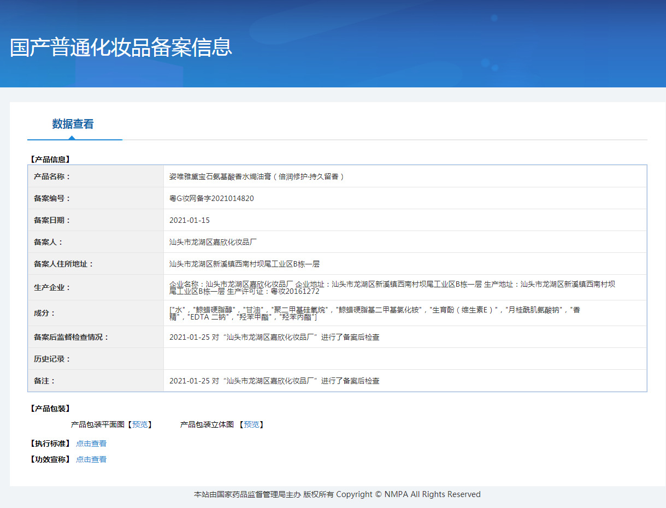
Task: Click the 产品包装 section heading
Action: tap(50, 409)
